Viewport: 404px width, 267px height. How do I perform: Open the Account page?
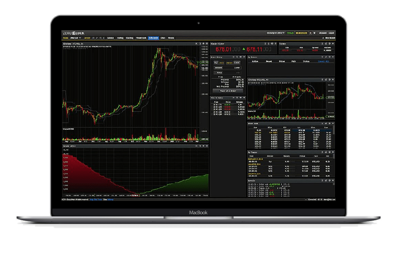[323, 33]
